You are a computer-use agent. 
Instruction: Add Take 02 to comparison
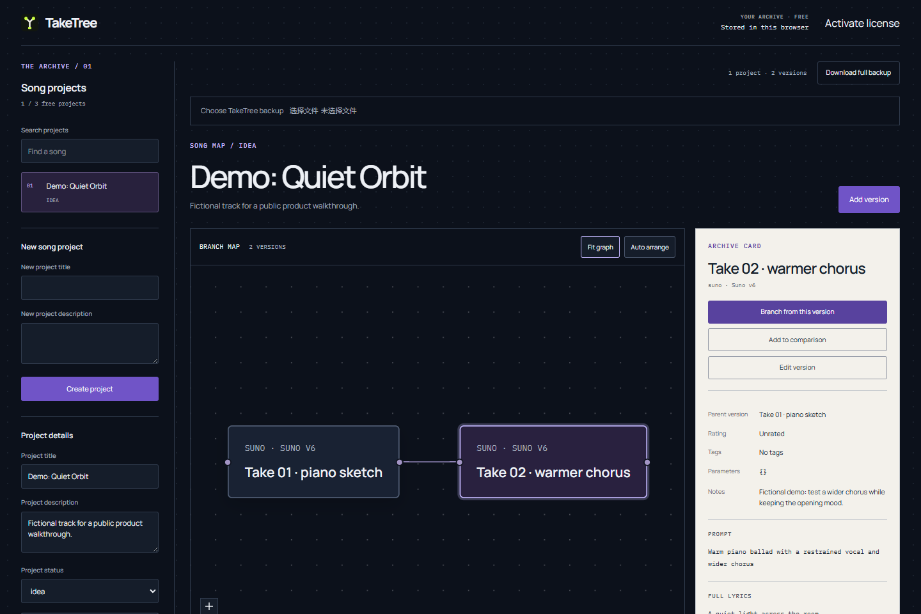tap(797, 340)
